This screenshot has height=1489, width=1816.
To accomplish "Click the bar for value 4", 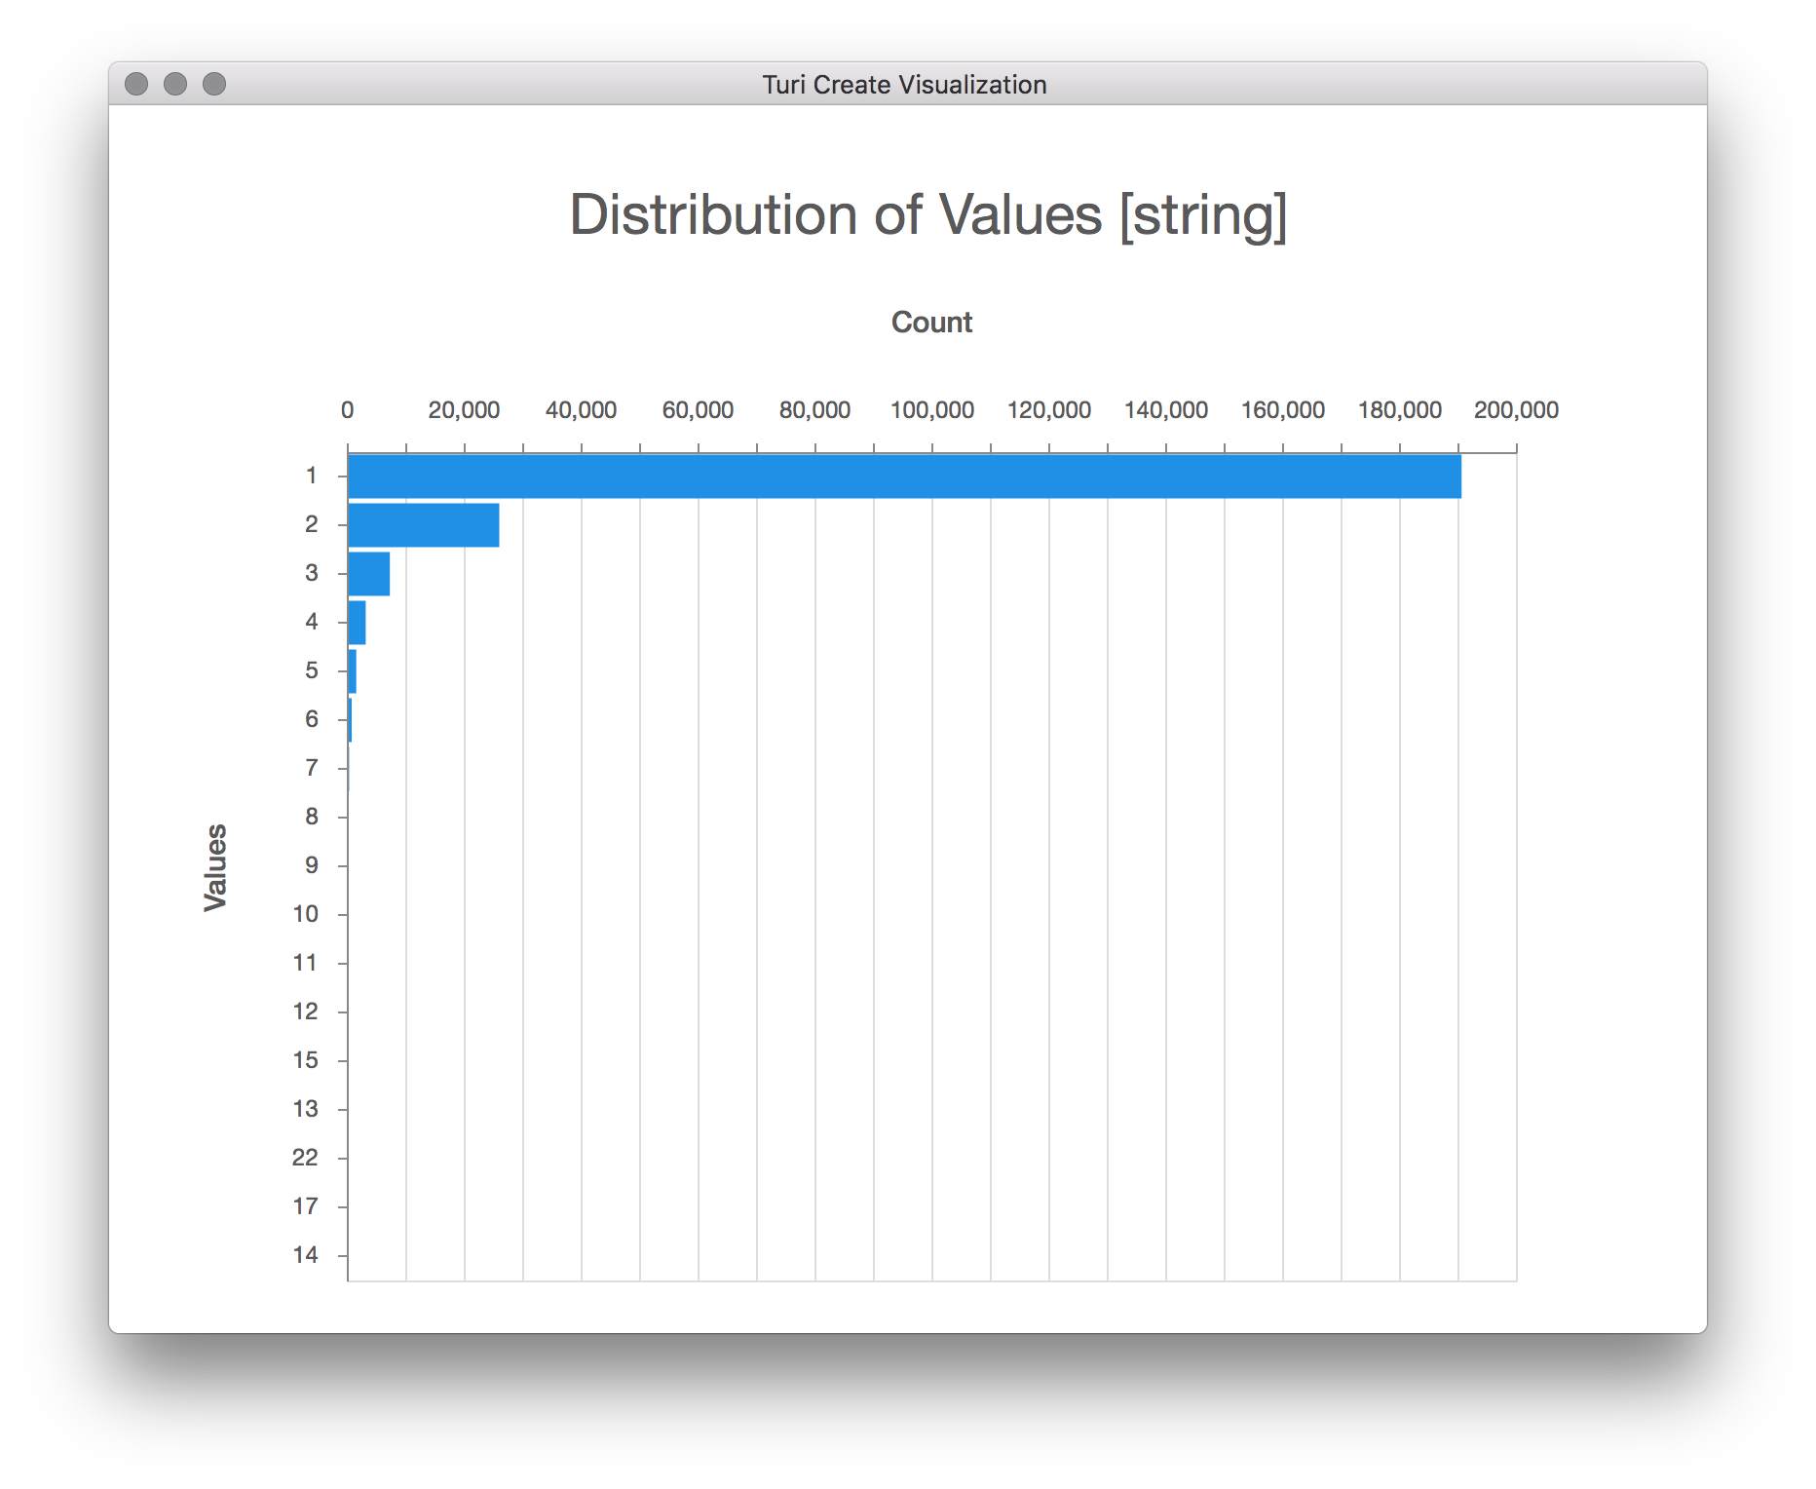I will coord(357,623).
